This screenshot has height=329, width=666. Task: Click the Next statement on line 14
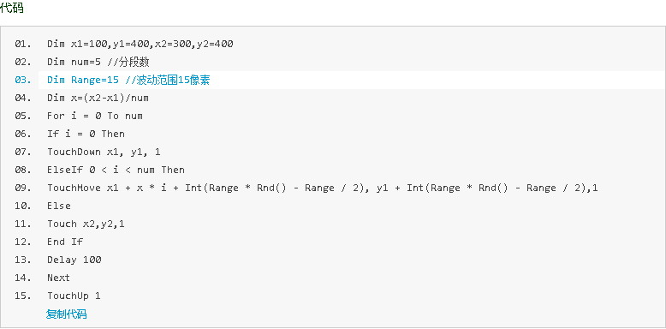click(x=58, y=278)
